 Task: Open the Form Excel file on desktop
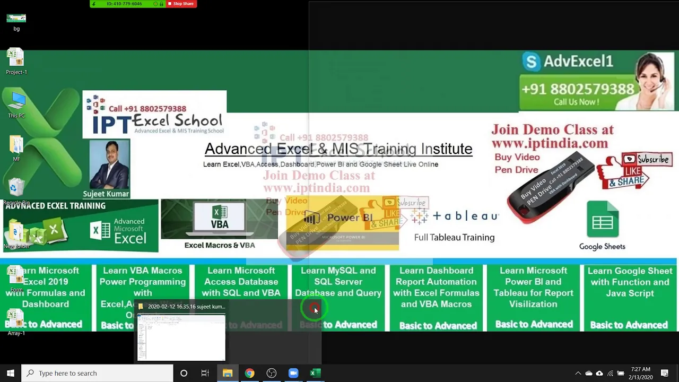coord(16,279)
